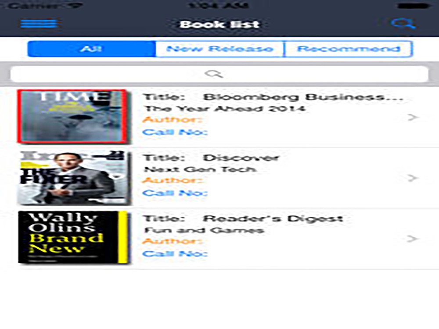Click the battery indicator in status bar
This screenshot has height=329, width=439.
tap(413, 6)
